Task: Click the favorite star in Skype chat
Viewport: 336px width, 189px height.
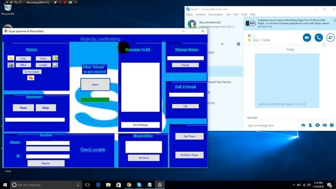Action: click(x=249, y=35)
